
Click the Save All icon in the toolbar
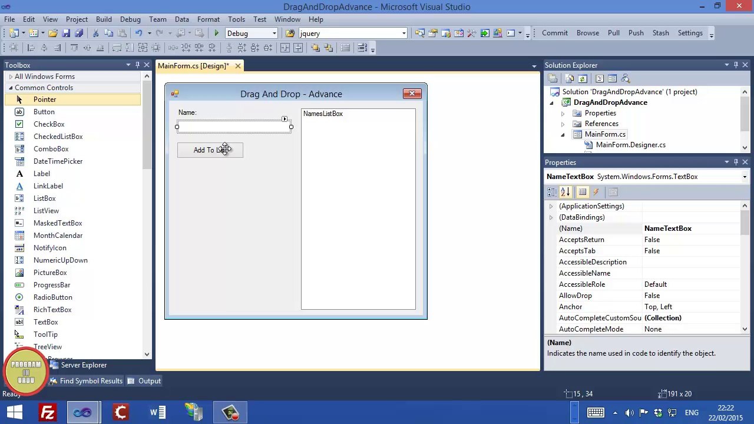click(79, 33)
